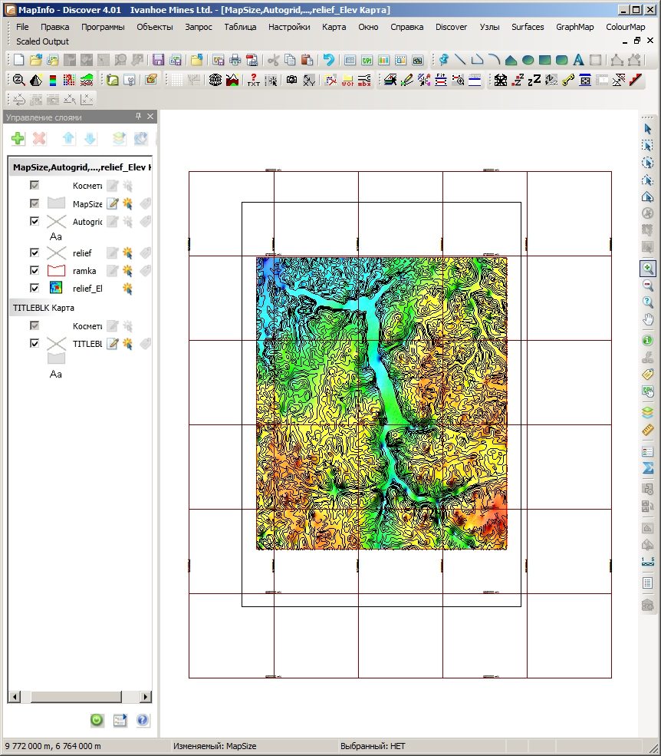Activate the Grabber hand pan tool
661x756 pixels.
point(647,319)
